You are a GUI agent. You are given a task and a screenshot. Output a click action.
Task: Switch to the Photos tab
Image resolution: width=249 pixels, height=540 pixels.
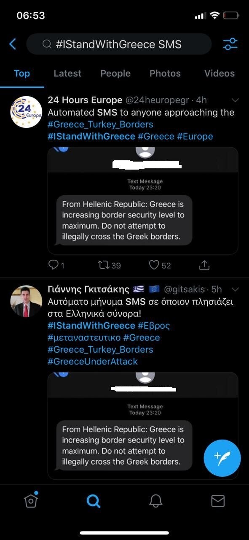tap(165, 73)
